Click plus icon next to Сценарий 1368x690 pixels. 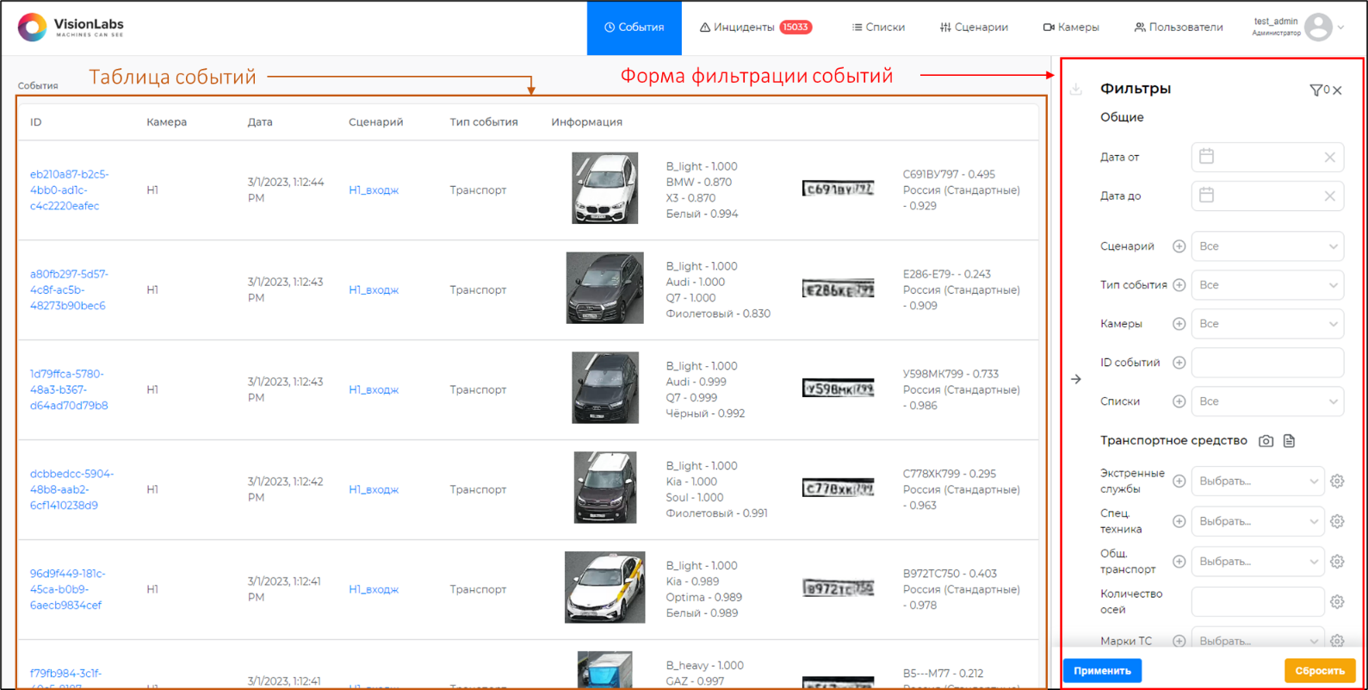coord(1179,246)
